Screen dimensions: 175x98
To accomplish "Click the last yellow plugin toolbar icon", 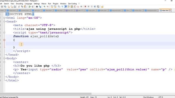I will [x=102, y=7].
